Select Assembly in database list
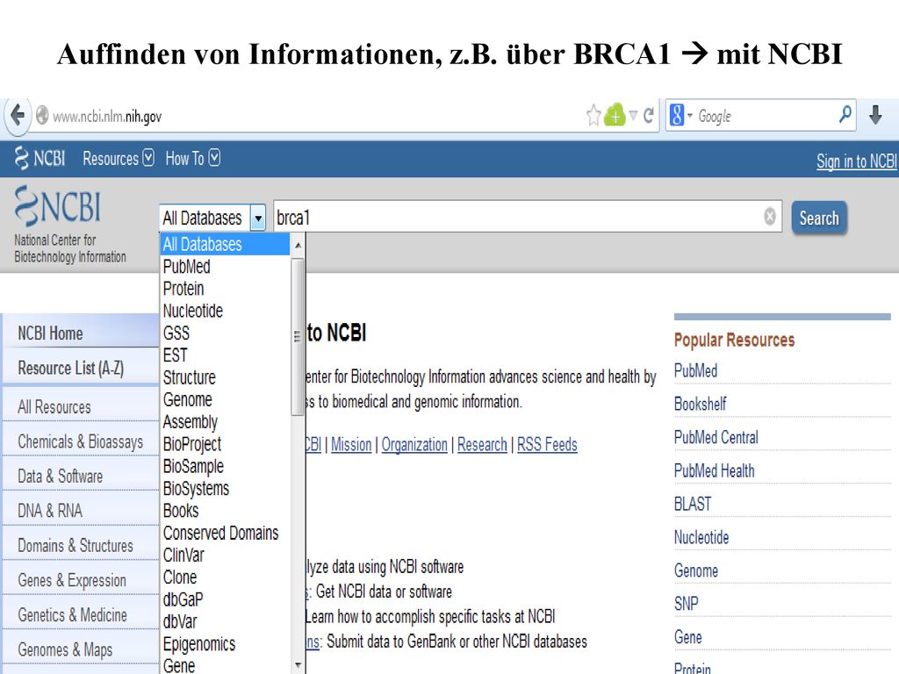This screenshot has width=899, height=674. click(x=225, y=422)
